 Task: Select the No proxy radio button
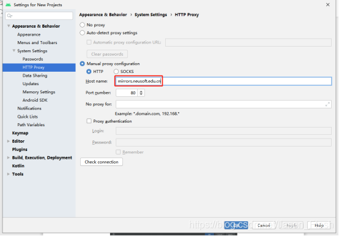coord(82,25)
